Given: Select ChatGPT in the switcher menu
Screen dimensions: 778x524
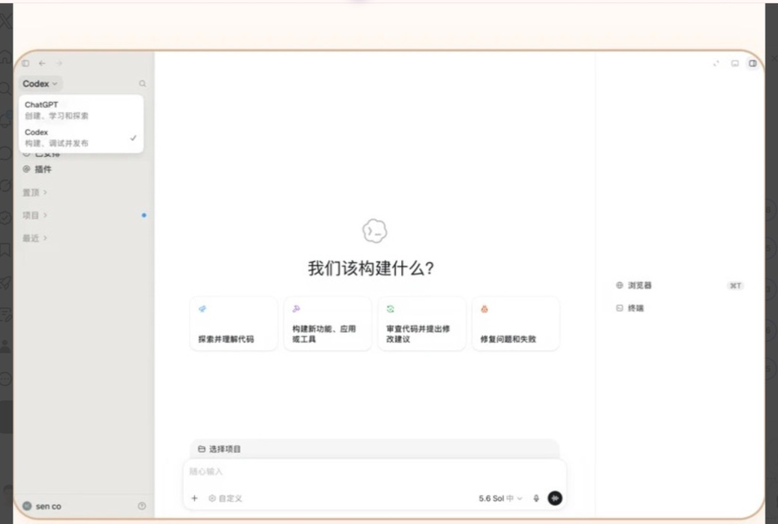Looking at the screenshot, I should pyautogui.click(x=81, y=110).
